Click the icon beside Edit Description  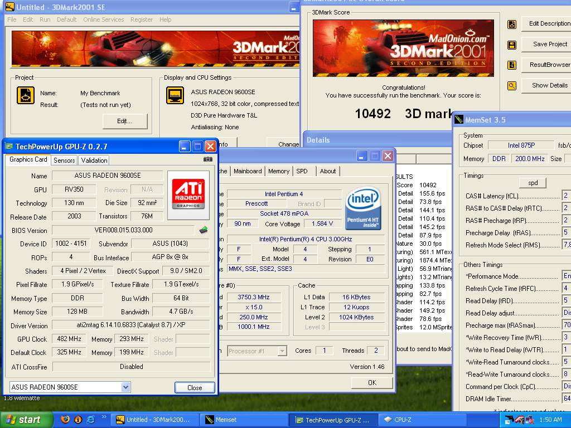click(512, 25)
